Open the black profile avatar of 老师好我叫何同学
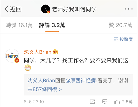This screenshot has height=107, width=138. click(45, 9)
